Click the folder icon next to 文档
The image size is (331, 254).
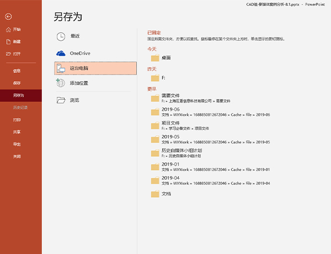point(155,194)
